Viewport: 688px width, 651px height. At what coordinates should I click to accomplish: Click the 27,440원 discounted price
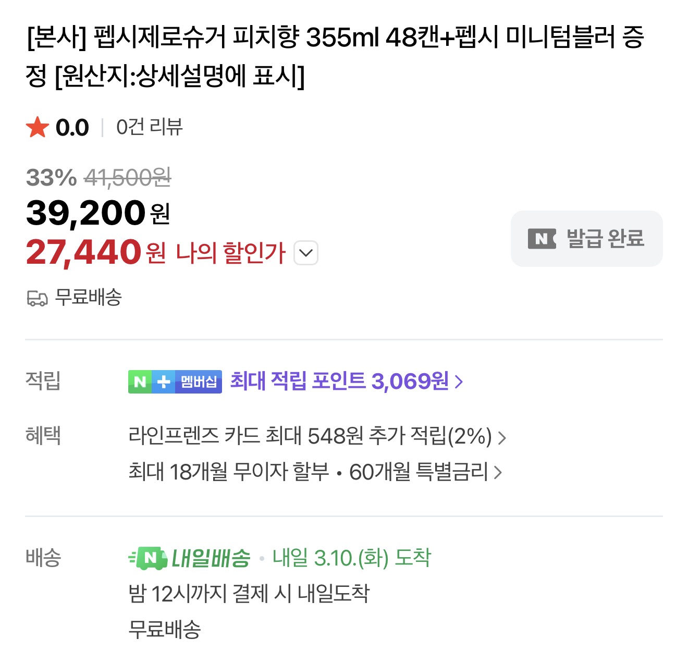(83, 252)
